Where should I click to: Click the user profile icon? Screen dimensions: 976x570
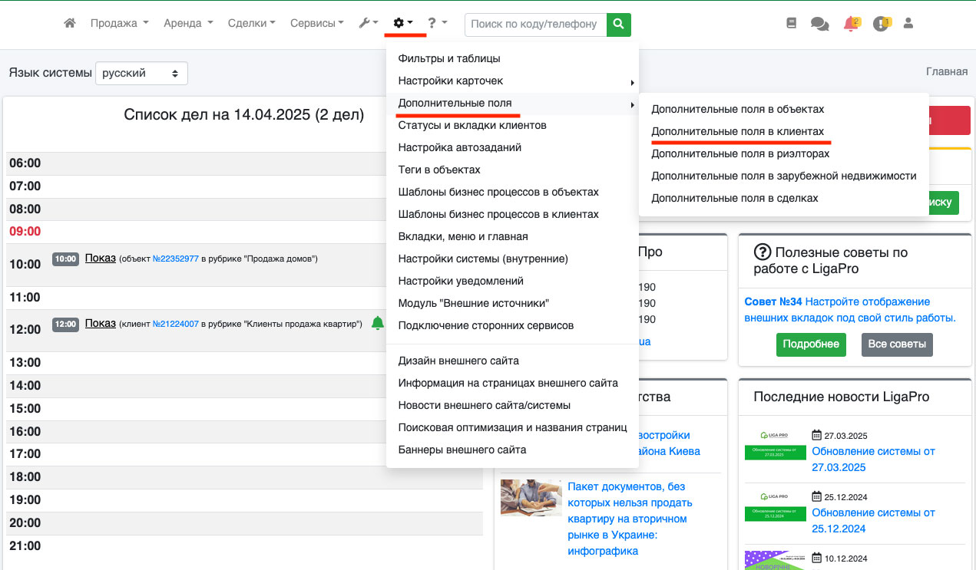coord(908,24)
